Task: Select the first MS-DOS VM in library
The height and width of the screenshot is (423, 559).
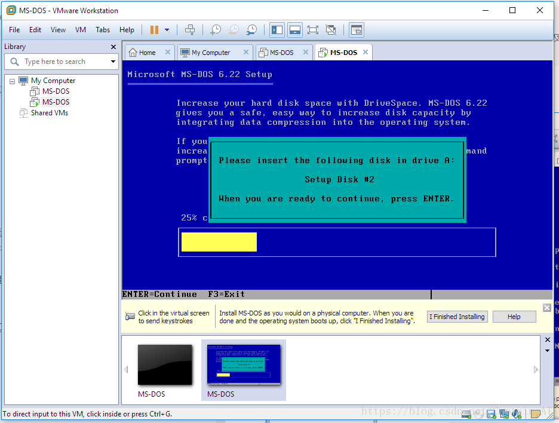Action: click(56, 91)
